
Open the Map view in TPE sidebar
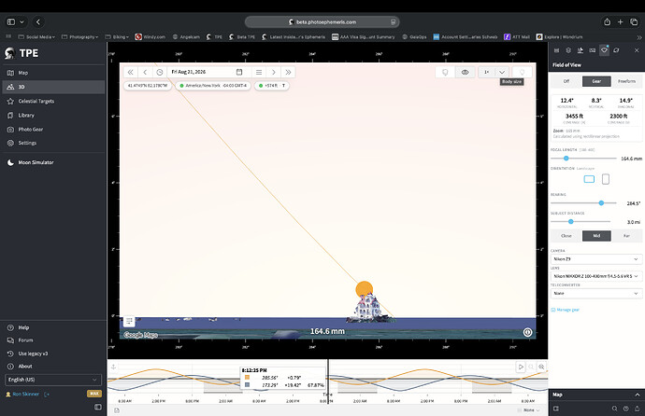point(52,73)
